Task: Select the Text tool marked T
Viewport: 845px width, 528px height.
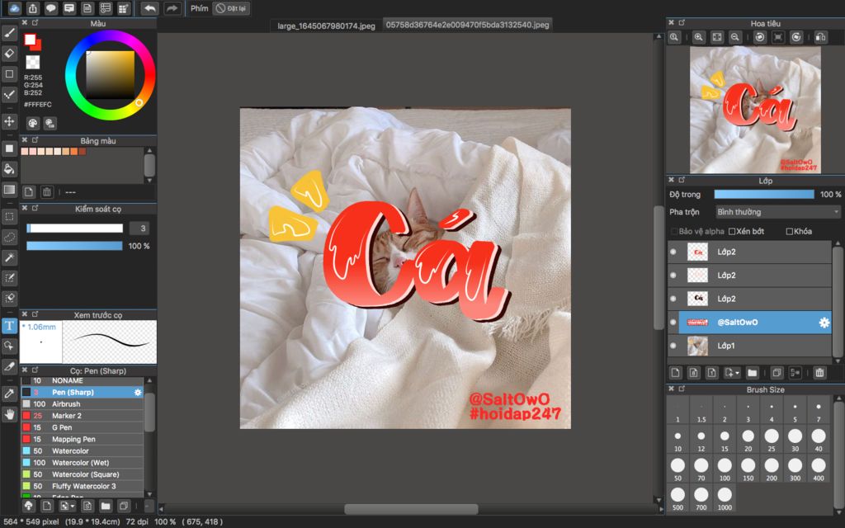Action: [9, 325]
